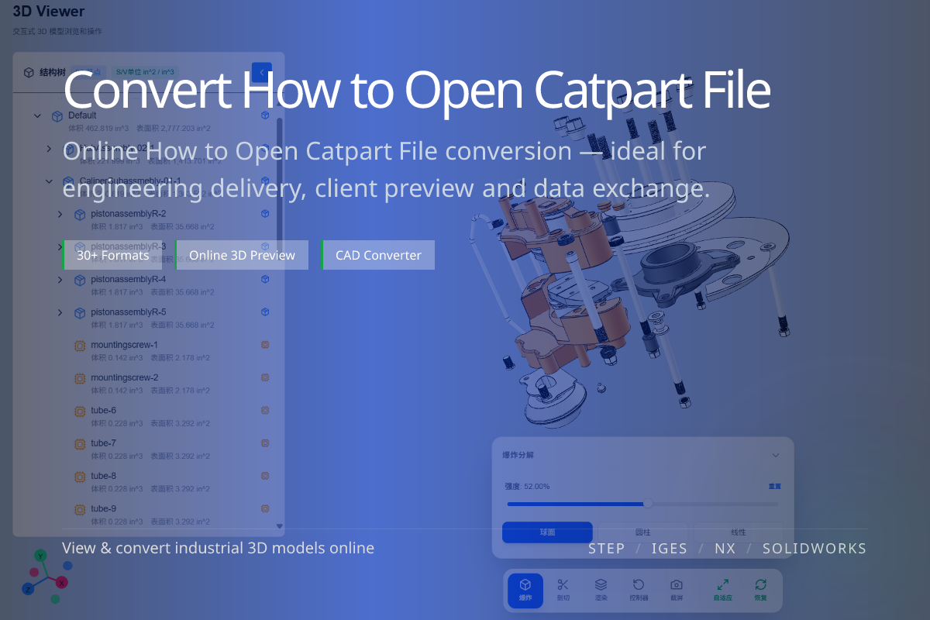Open the 控制器 controller tool
Viewport: 930px width, 620px height.
click(639, 590)
